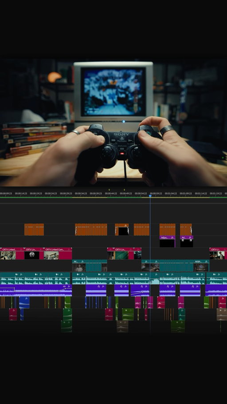Screen dimensions: 227x404
Task: Click the 00:01:14:22 timecode on the ruler
Action: (201, 193)
